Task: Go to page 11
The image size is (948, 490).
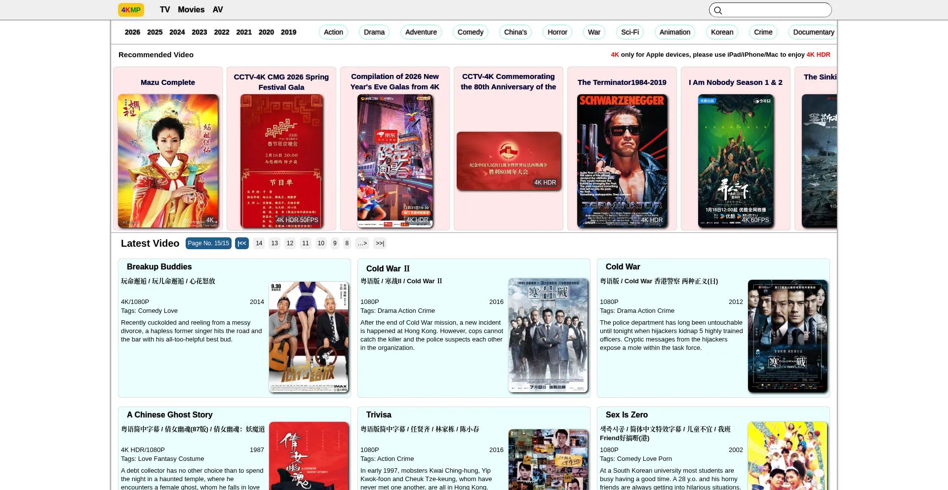Action: 306,243
